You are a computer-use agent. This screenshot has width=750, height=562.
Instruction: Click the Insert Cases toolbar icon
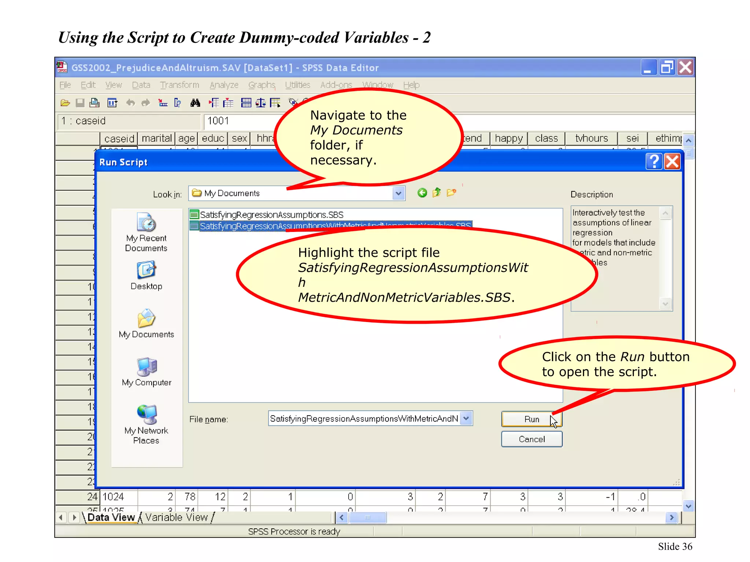[214, 103]
